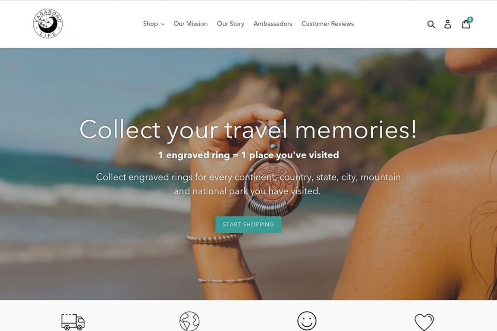
Task: Click the Collect your travel memories heading
Action: coord(248,130)
